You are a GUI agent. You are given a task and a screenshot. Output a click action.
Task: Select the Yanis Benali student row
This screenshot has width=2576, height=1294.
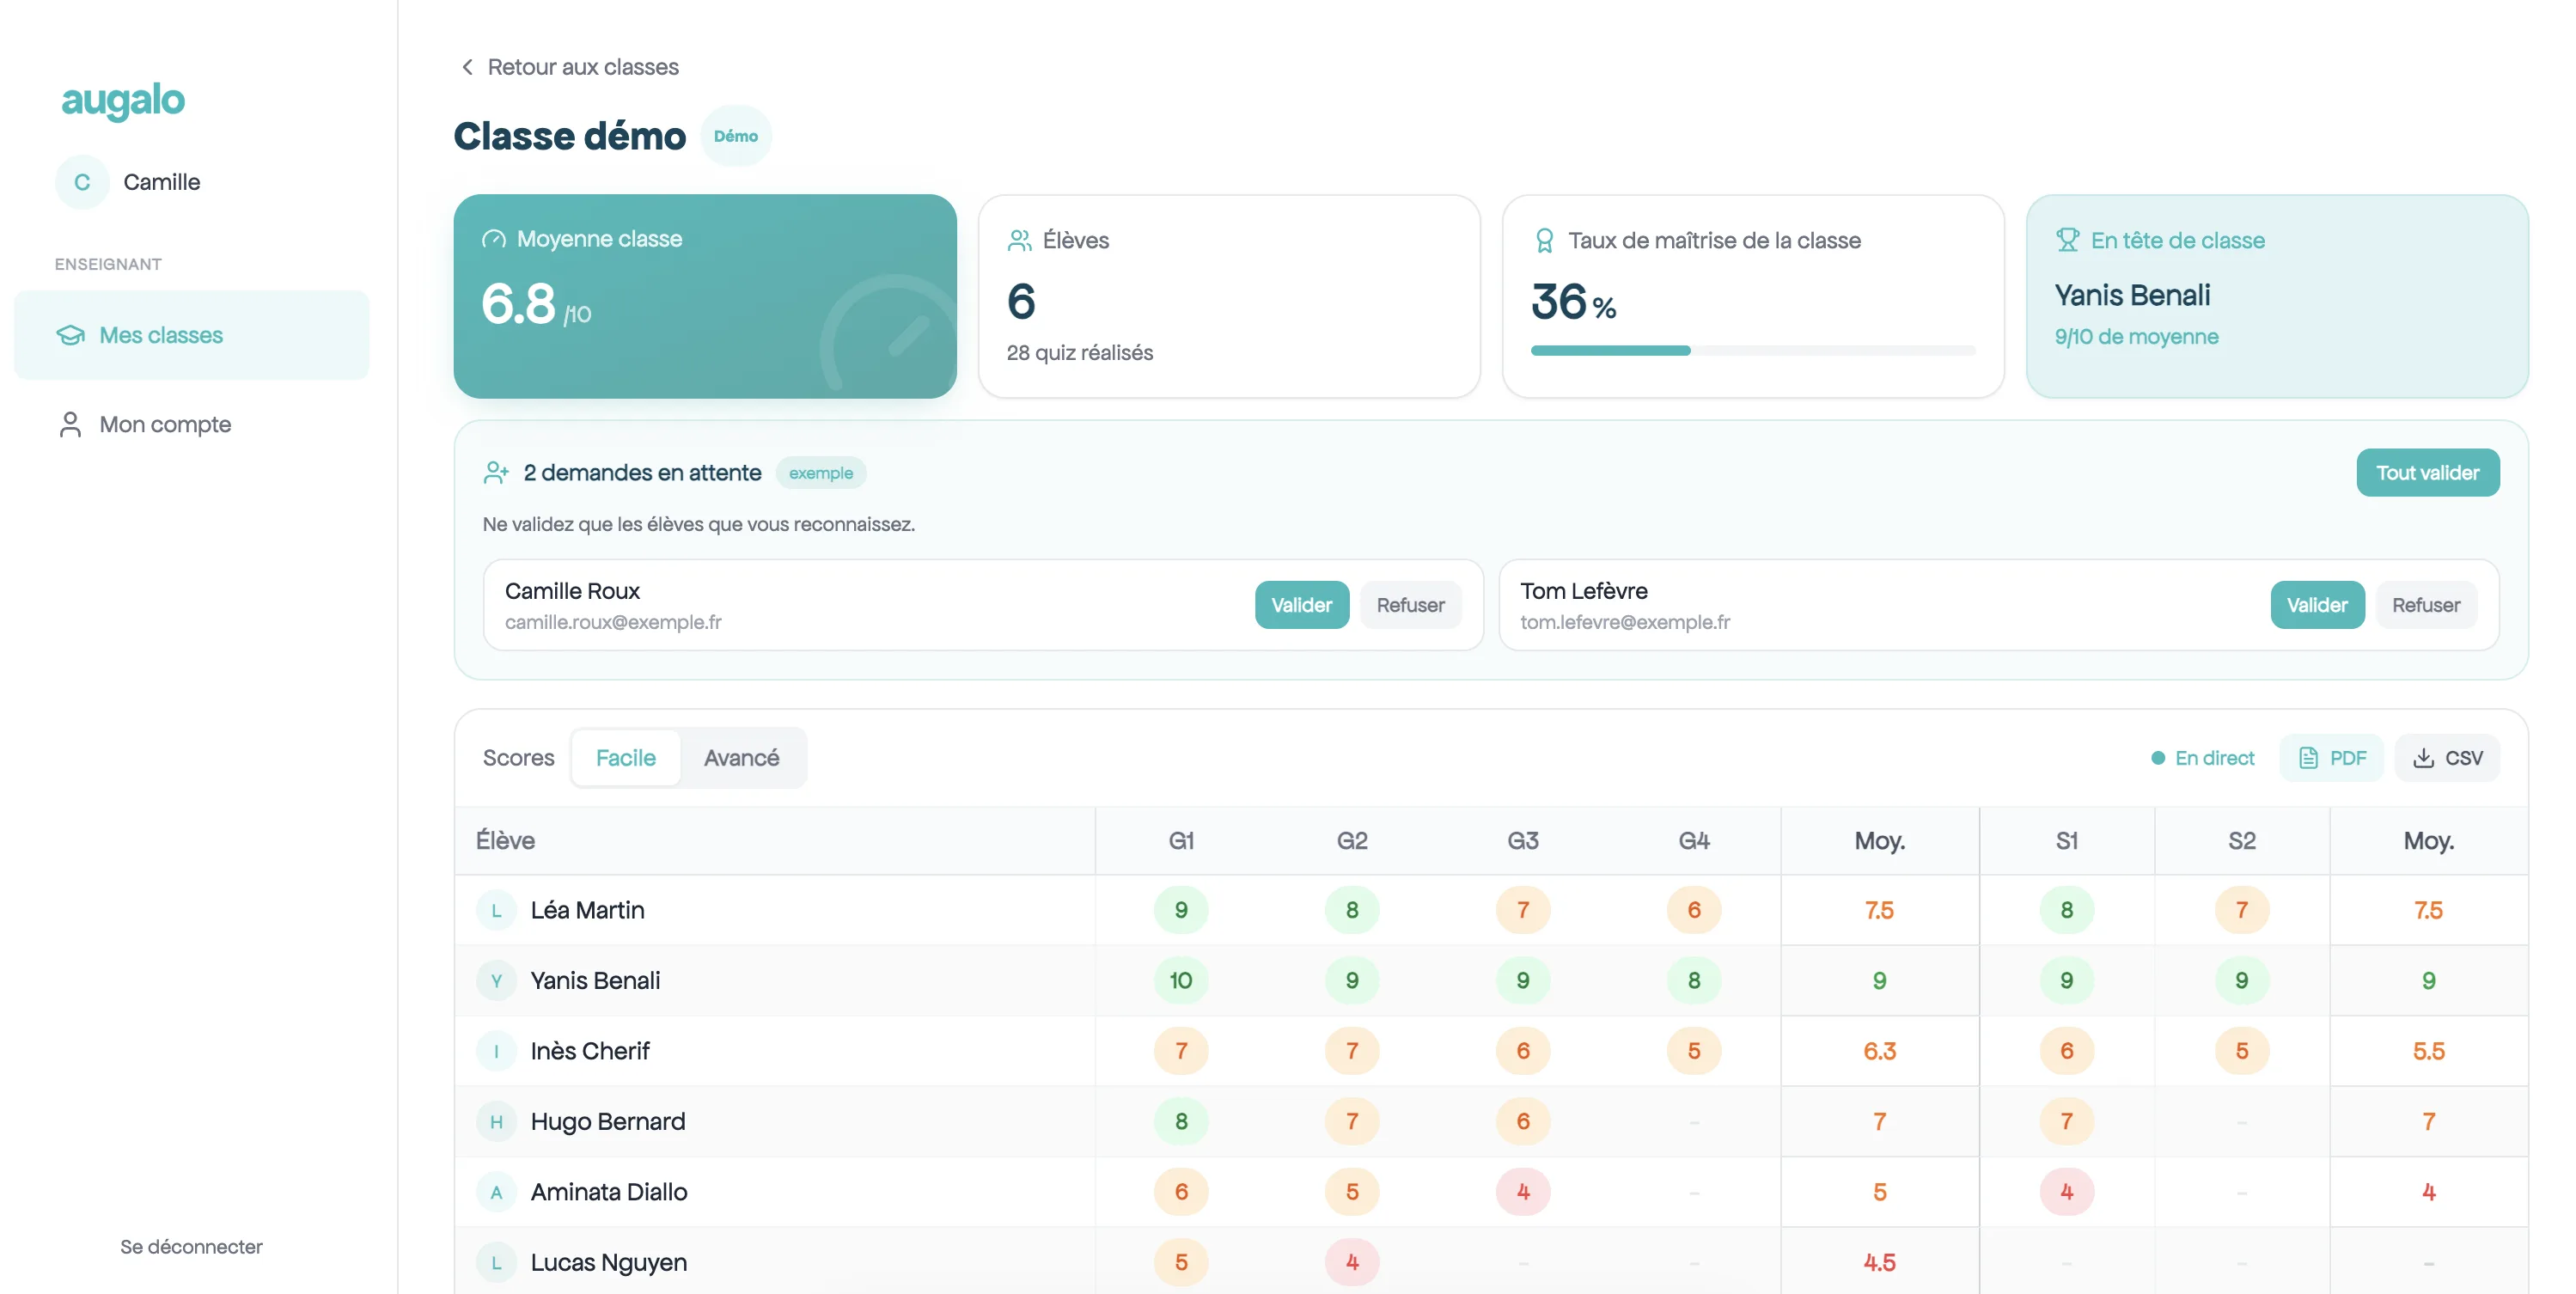pos(1491,981)
